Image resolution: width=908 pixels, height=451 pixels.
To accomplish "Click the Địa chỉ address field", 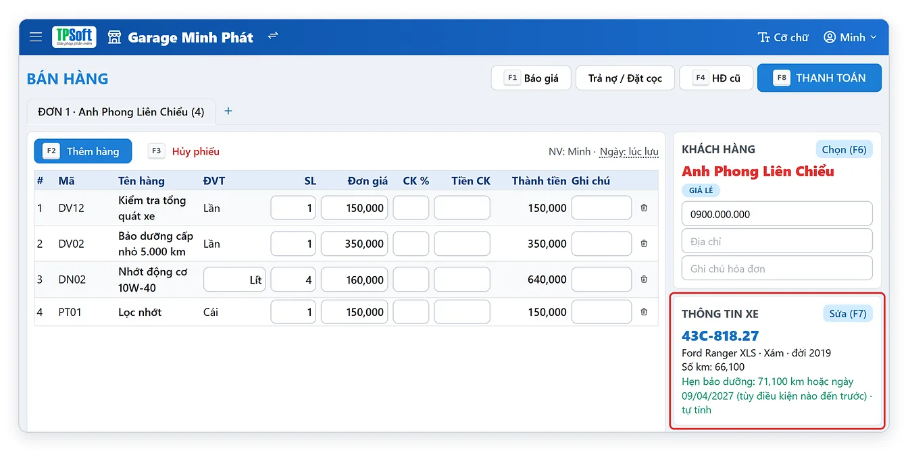I will point(777,241).
